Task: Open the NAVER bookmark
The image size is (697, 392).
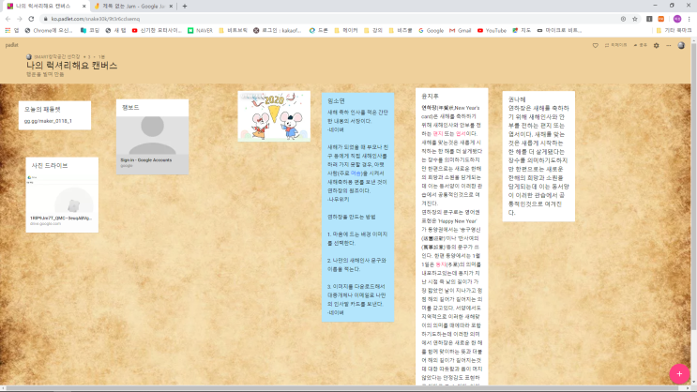Action: [x=200, y=30]
